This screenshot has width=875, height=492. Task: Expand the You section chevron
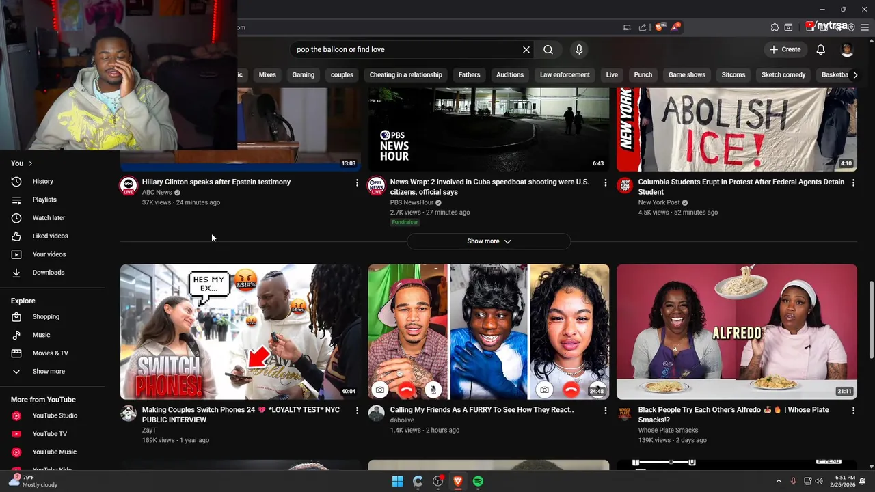coord(30,163)
